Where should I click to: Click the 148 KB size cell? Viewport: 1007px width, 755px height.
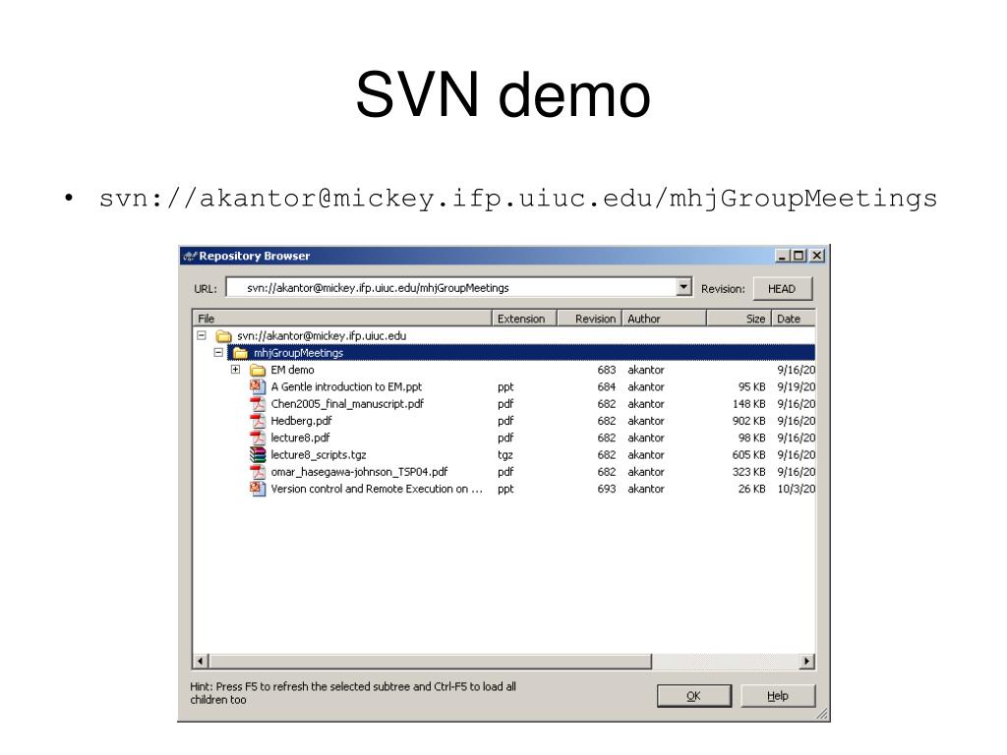pos(748,404)
